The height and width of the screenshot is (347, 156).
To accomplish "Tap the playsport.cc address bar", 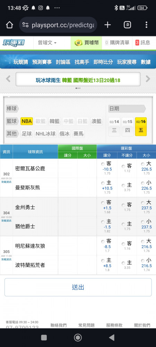I will 58,25.
